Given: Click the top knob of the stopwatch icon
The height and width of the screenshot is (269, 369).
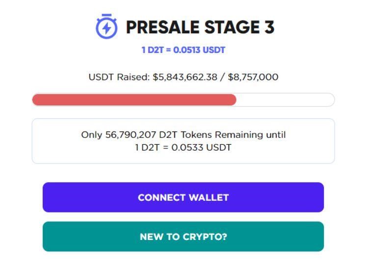Looking at the screenshot, I should coord(106,17).
